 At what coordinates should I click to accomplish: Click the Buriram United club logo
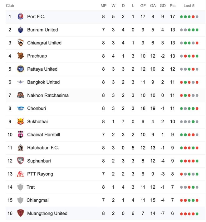pos(20,30)
